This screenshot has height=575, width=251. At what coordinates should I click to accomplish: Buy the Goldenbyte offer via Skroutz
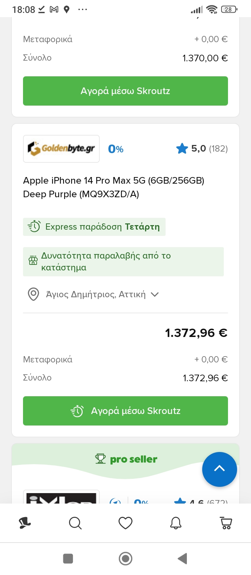(125, 411)
